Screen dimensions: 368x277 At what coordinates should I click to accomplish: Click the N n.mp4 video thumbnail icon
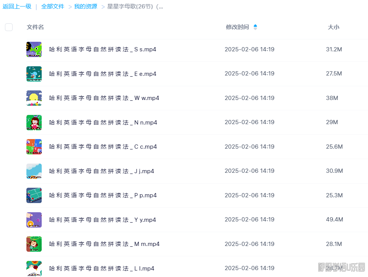(x=34, y=123)
